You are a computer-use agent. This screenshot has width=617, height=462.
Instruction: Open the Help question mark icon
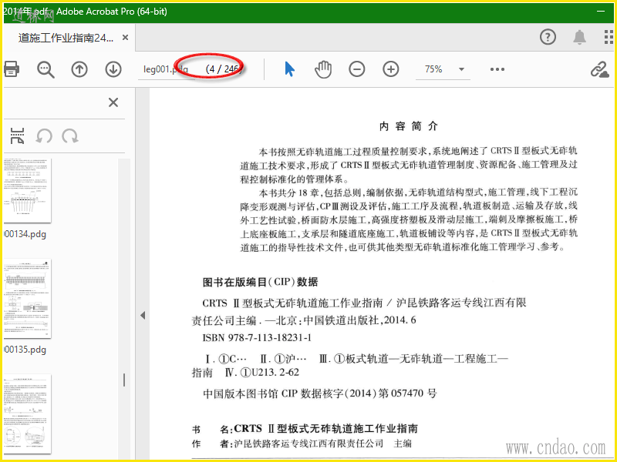coord(548,37)
